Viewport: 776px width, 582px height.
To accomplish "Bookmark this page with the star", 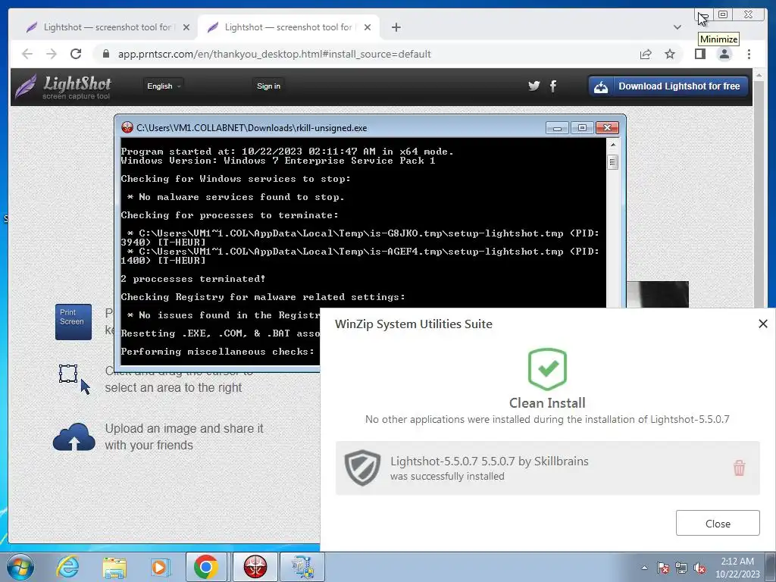I will [x=670, y=54].
